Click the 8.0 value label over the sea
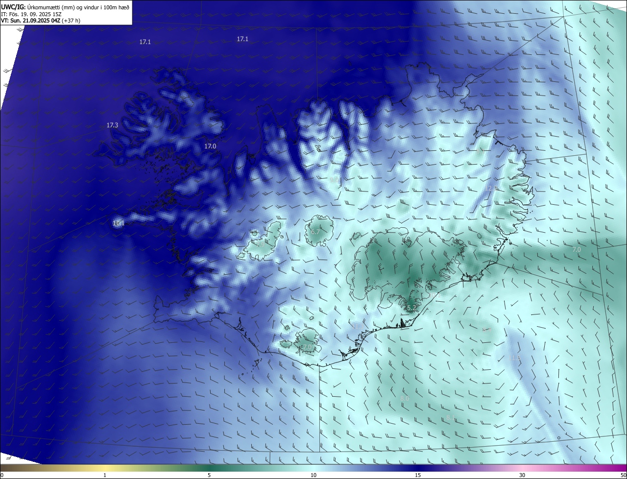Image resolution: width=627 pixels, height=479 pixels. [x=405, y=399]
